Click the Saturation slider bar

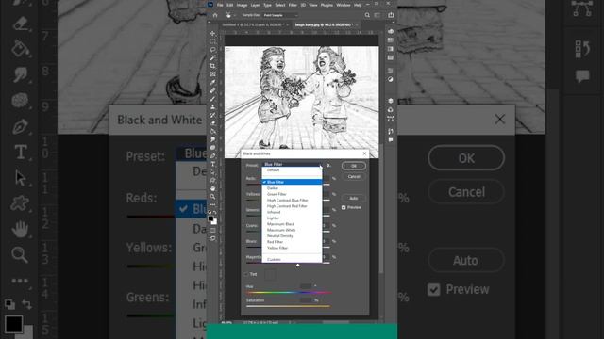(288, 306)
